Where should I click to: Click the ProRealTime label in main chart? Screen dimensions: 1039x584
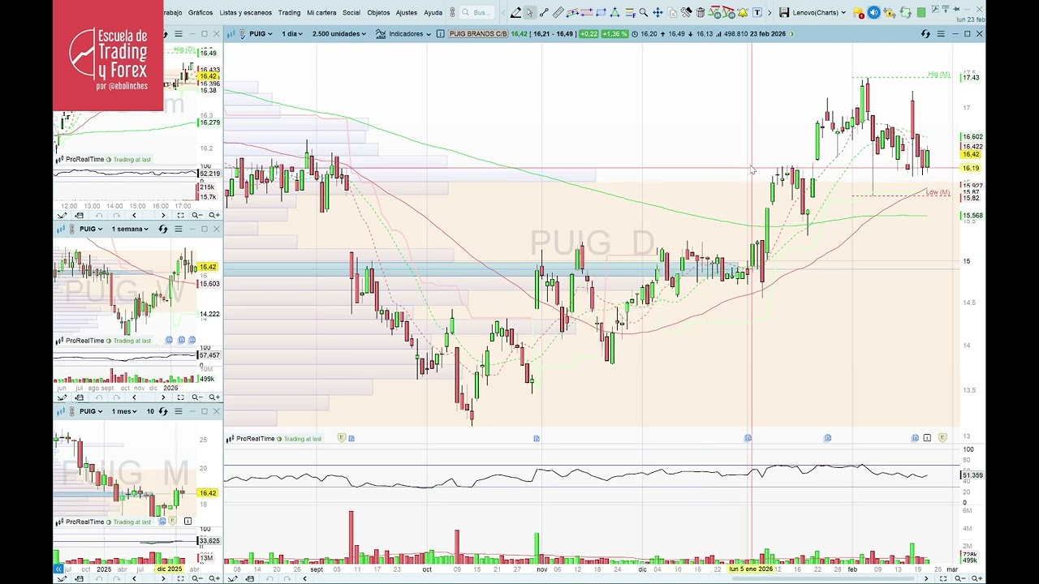[x=254, y=439]
